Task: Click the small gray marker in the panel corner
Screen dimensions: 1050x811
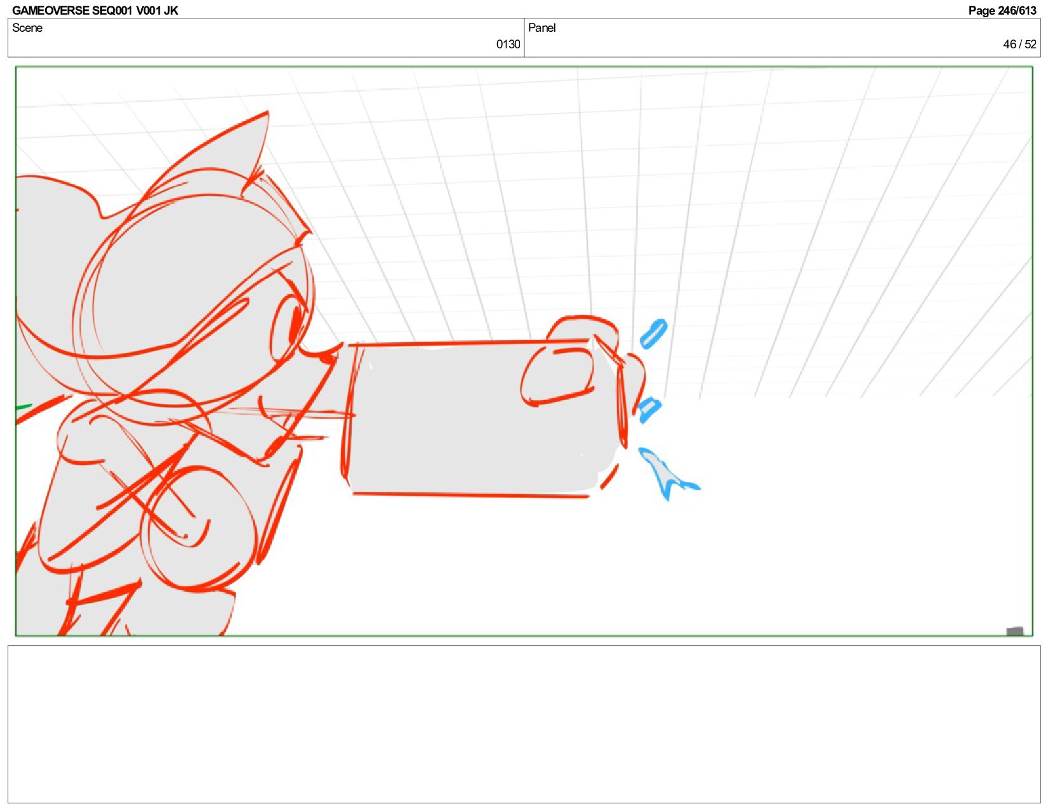Action: pos(1014,631)
